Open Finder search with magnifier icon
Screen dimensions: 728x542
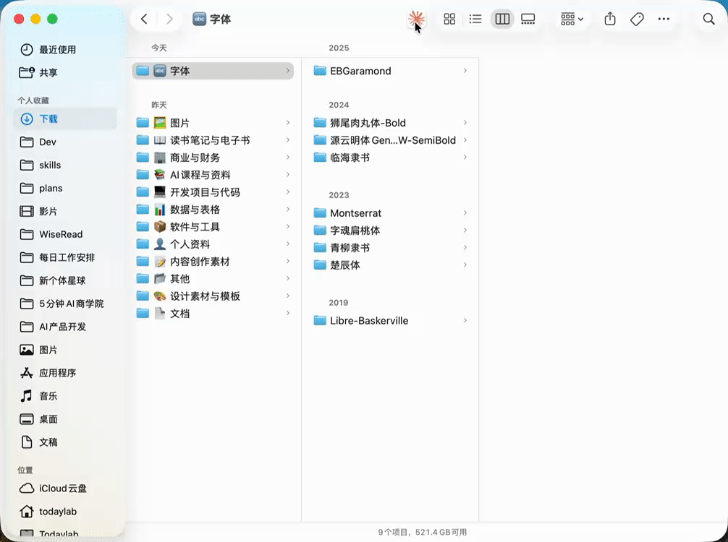pyautogui.click(x=708, y=19)
